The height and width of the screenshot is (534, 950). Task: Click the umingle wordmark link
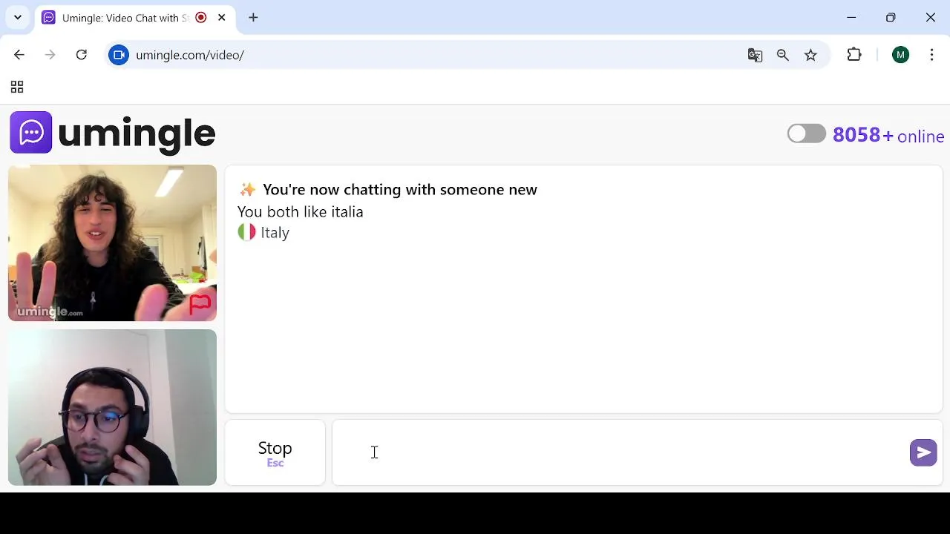[x=137, y=134]
